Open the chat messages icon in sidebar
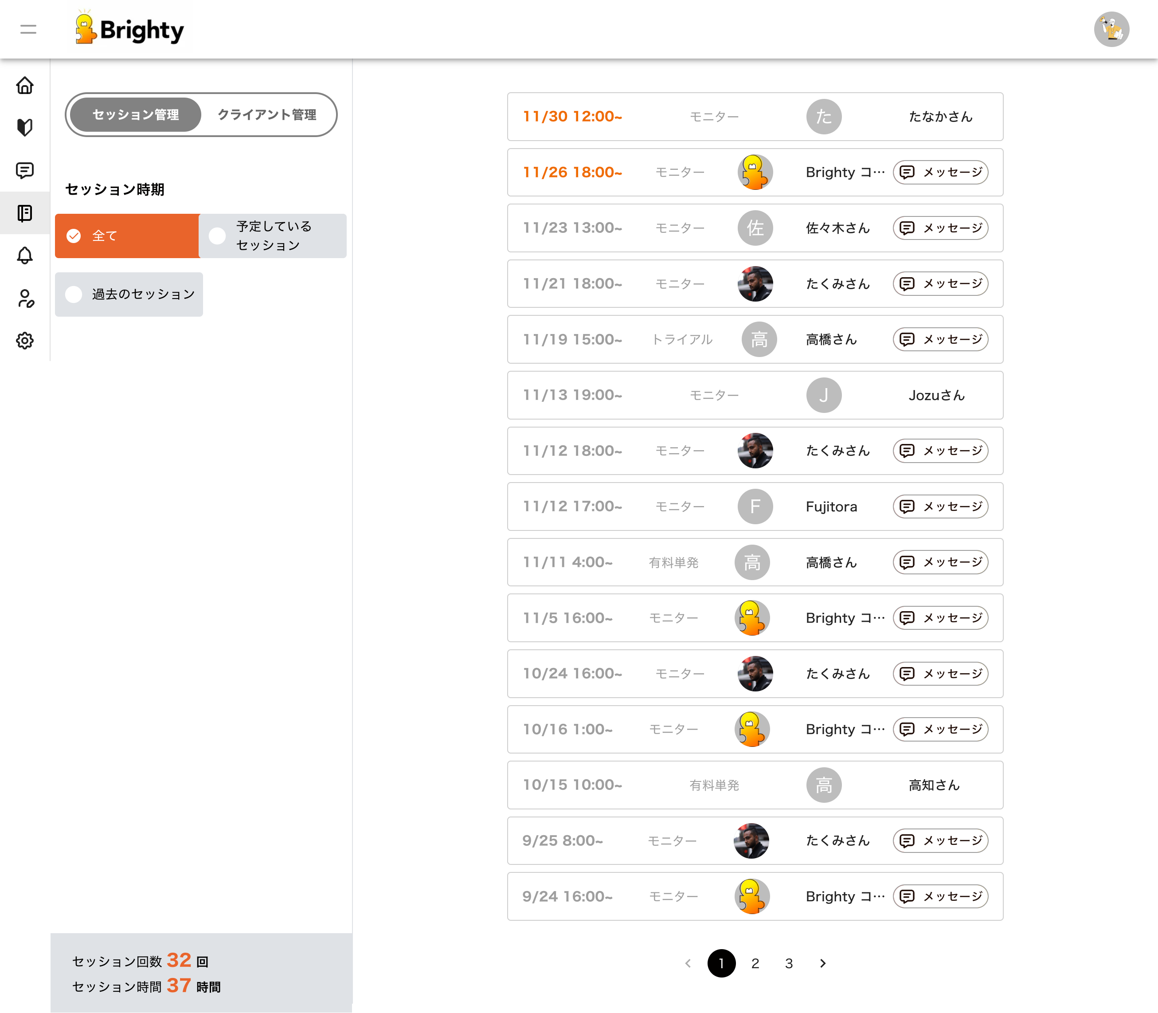 point(25,171)
